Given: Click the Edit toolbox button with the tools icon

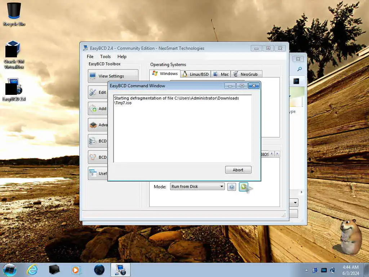Looking at the screenshot, I should click(98, 92).
